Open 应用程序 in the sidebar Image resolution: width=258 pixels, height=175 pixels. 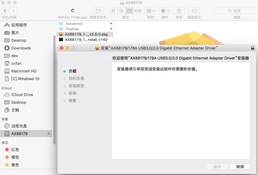click(x=26, y=25)
